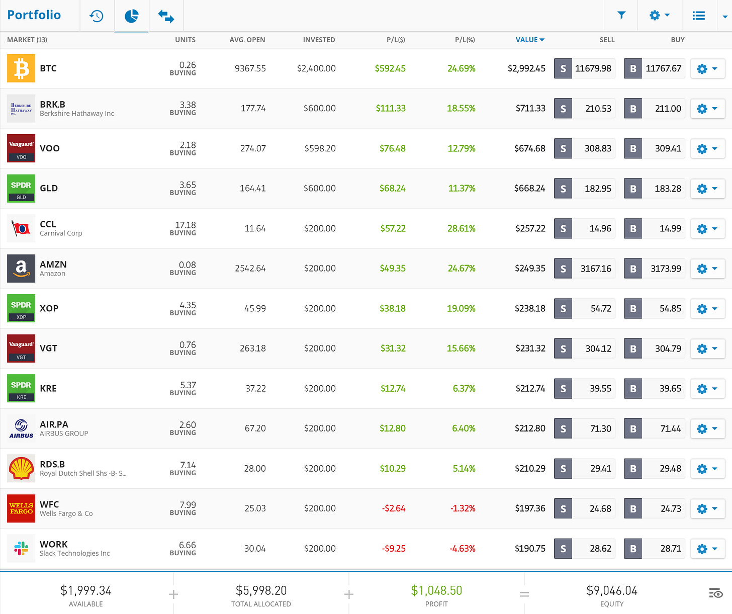
Task: Open the AMZN Amazon market name
Action: (x=53, y=269)
